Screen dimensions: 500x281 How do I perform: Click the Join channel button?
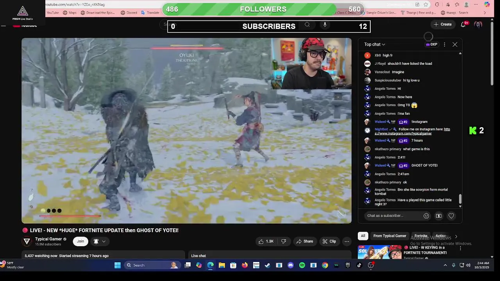click(80, 241)
